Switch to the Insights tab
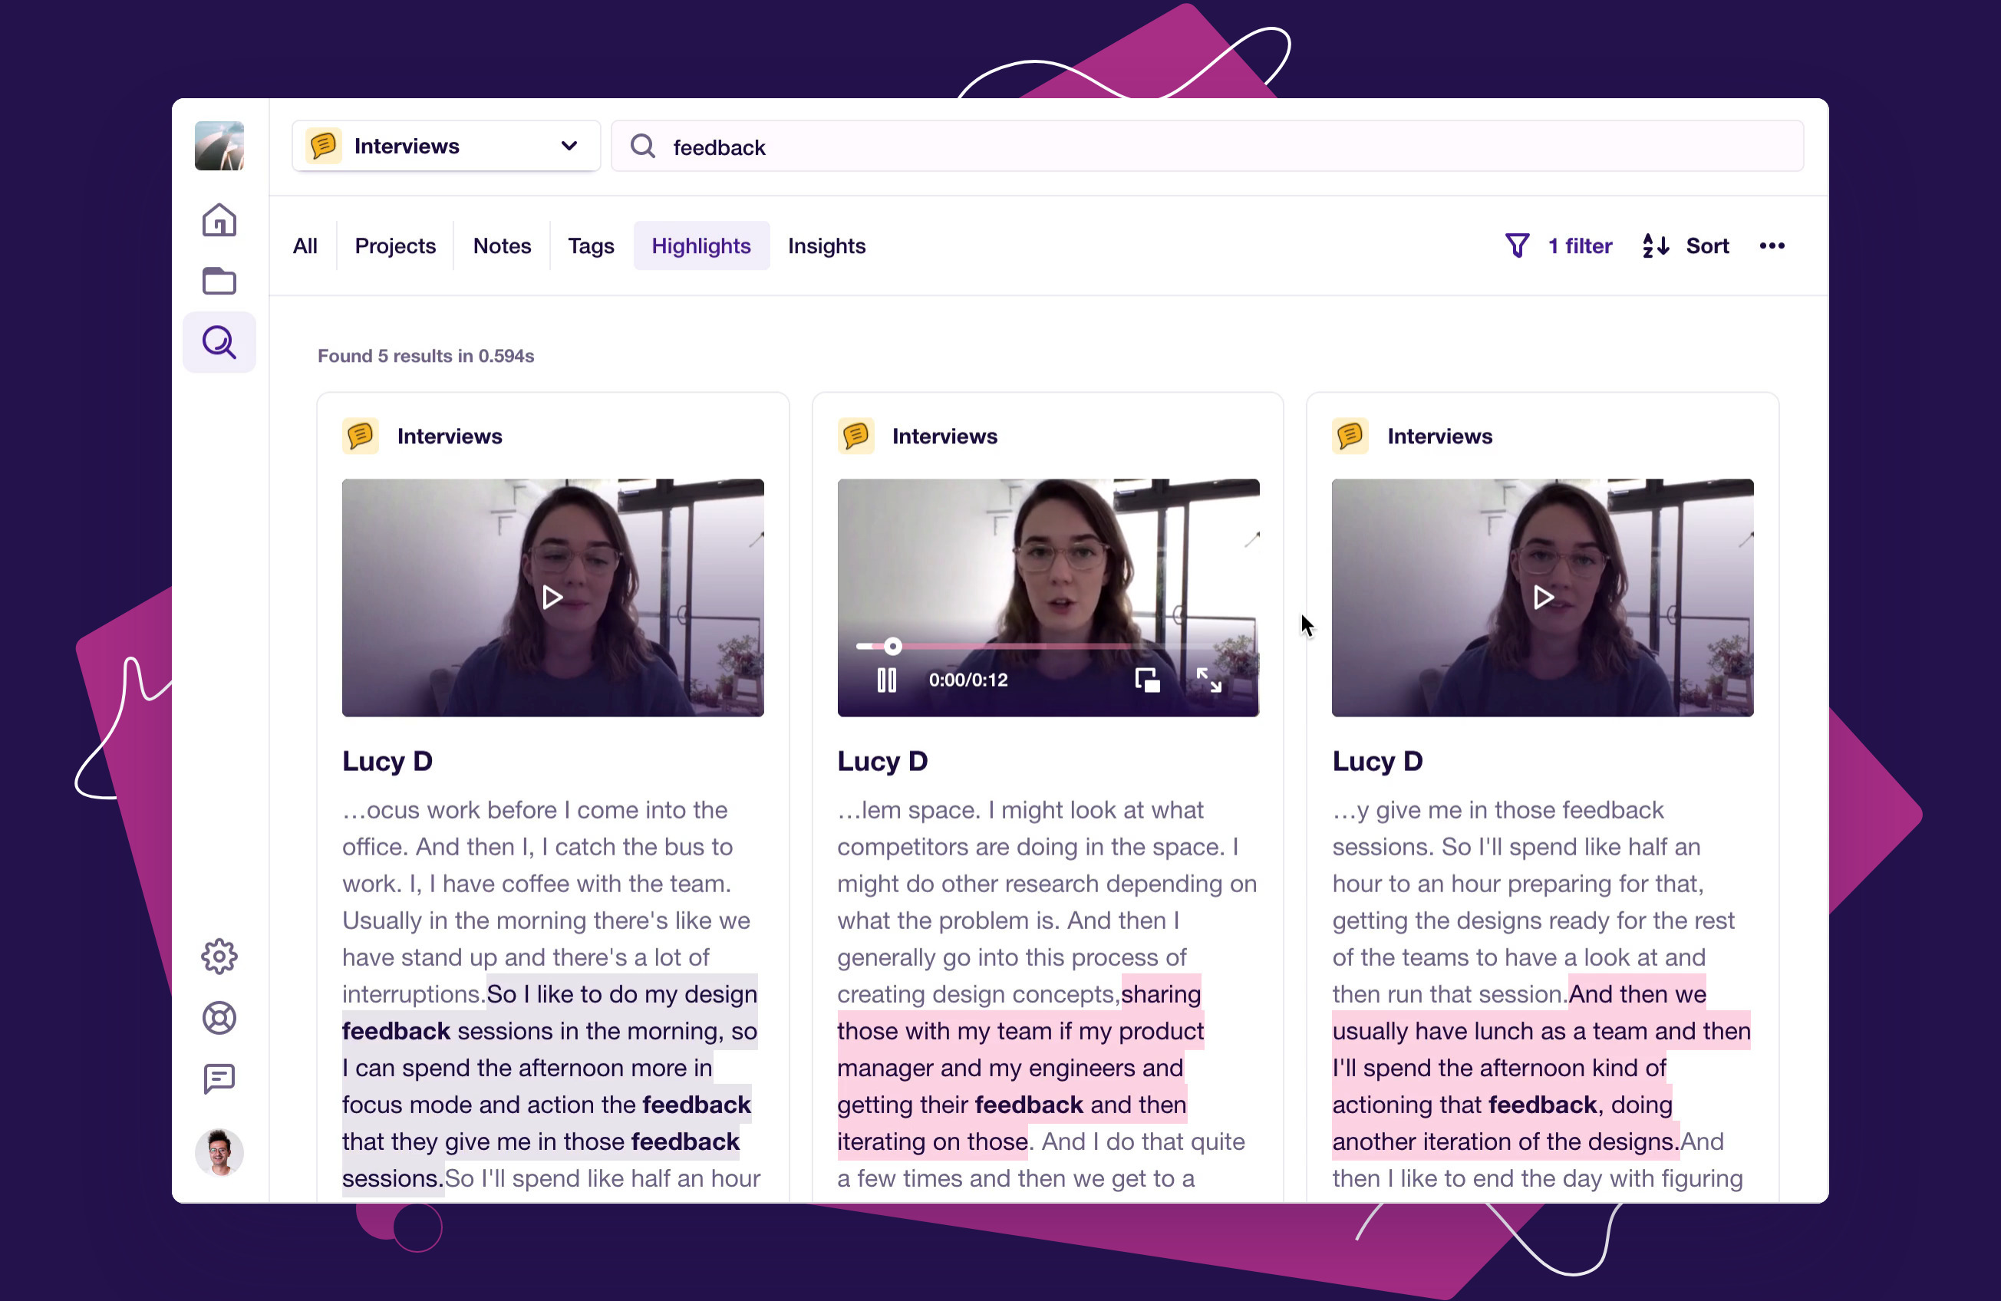2001x1301 pixels. pos(826,245)
